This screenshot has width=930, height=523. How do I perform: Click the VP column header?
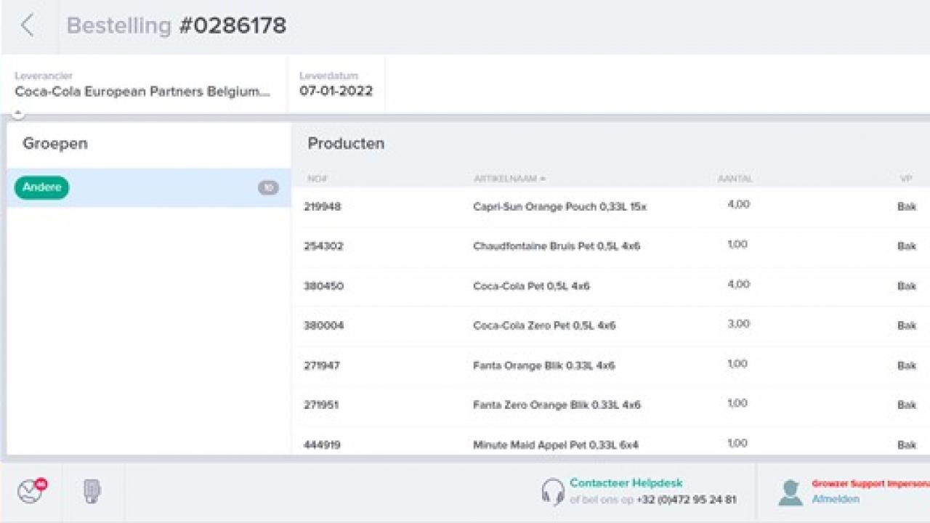tap(906, 179)
